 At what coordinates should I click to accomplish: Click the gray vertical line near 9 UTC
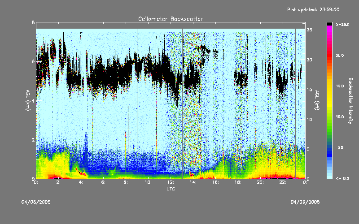[137, 103]
